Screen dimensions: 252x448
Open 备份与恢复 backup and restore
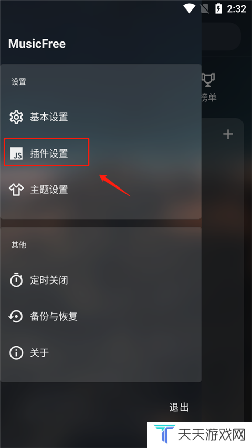[101, 316]
